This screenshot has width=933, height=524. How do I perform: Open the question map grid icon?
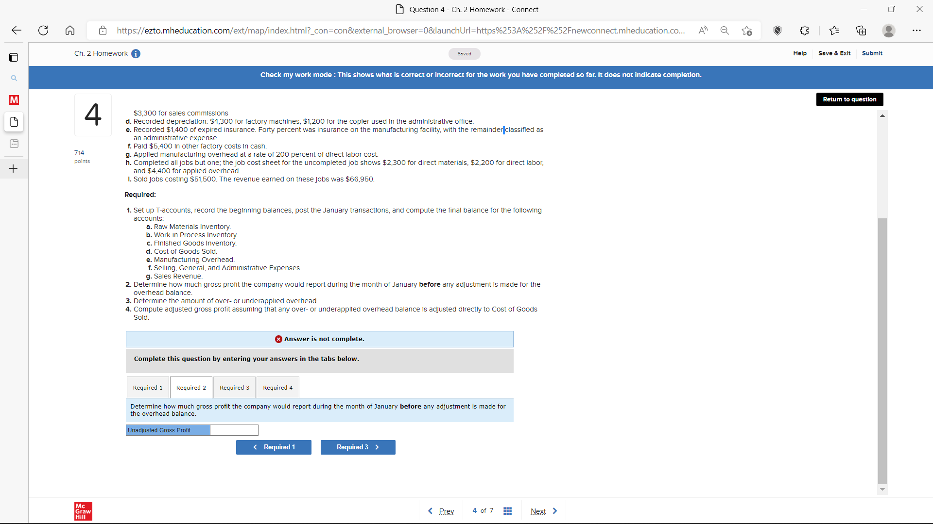click(508, 511)
